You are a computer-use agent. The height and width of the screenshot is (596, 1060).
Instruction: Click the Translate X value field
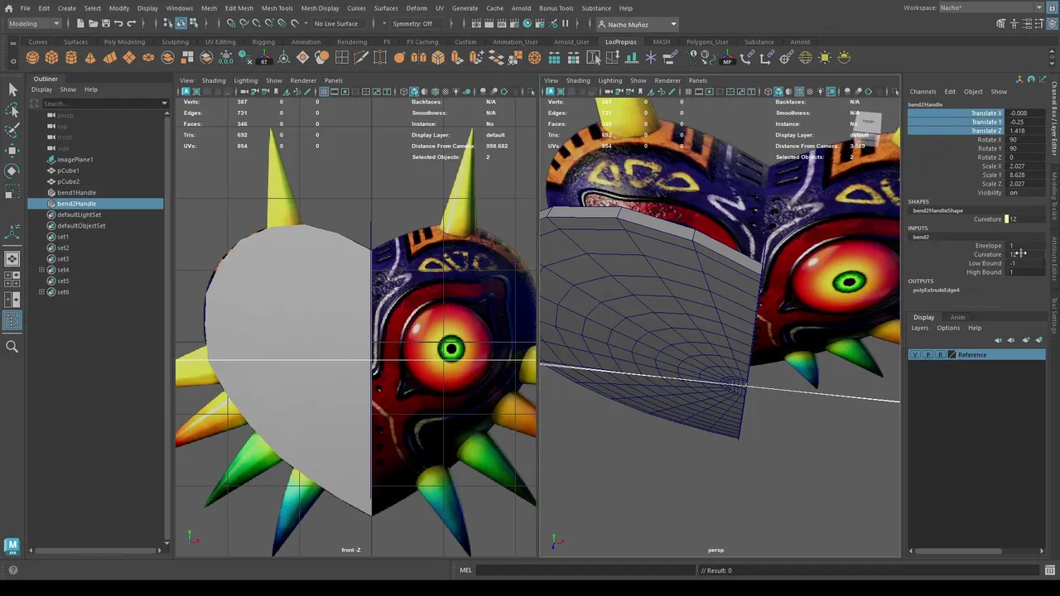click(1026, 113)
